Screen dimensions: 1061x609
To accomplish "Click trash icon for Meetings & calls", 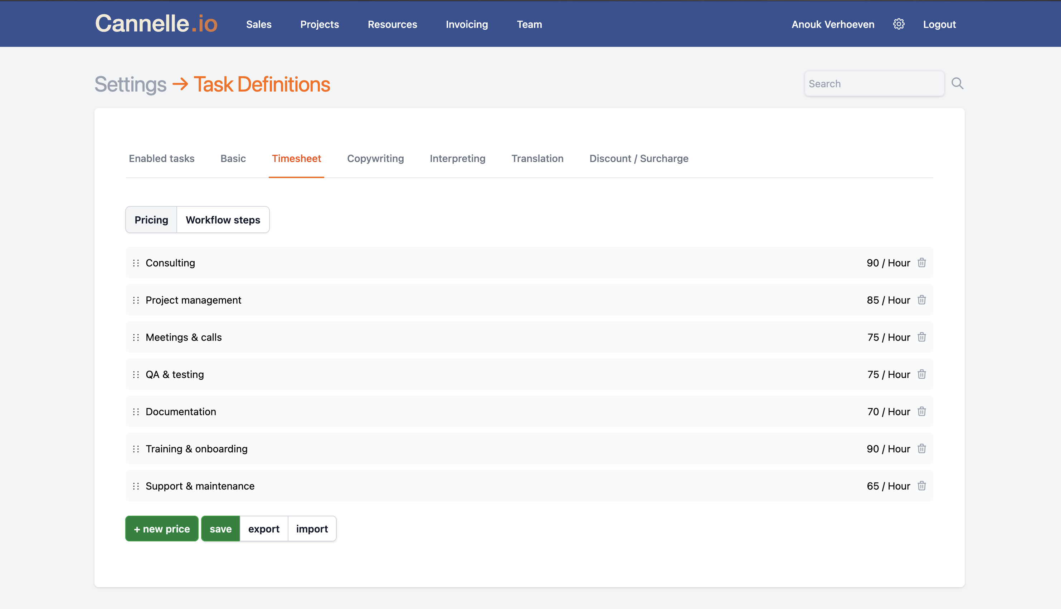I will [x=922, y=337].
